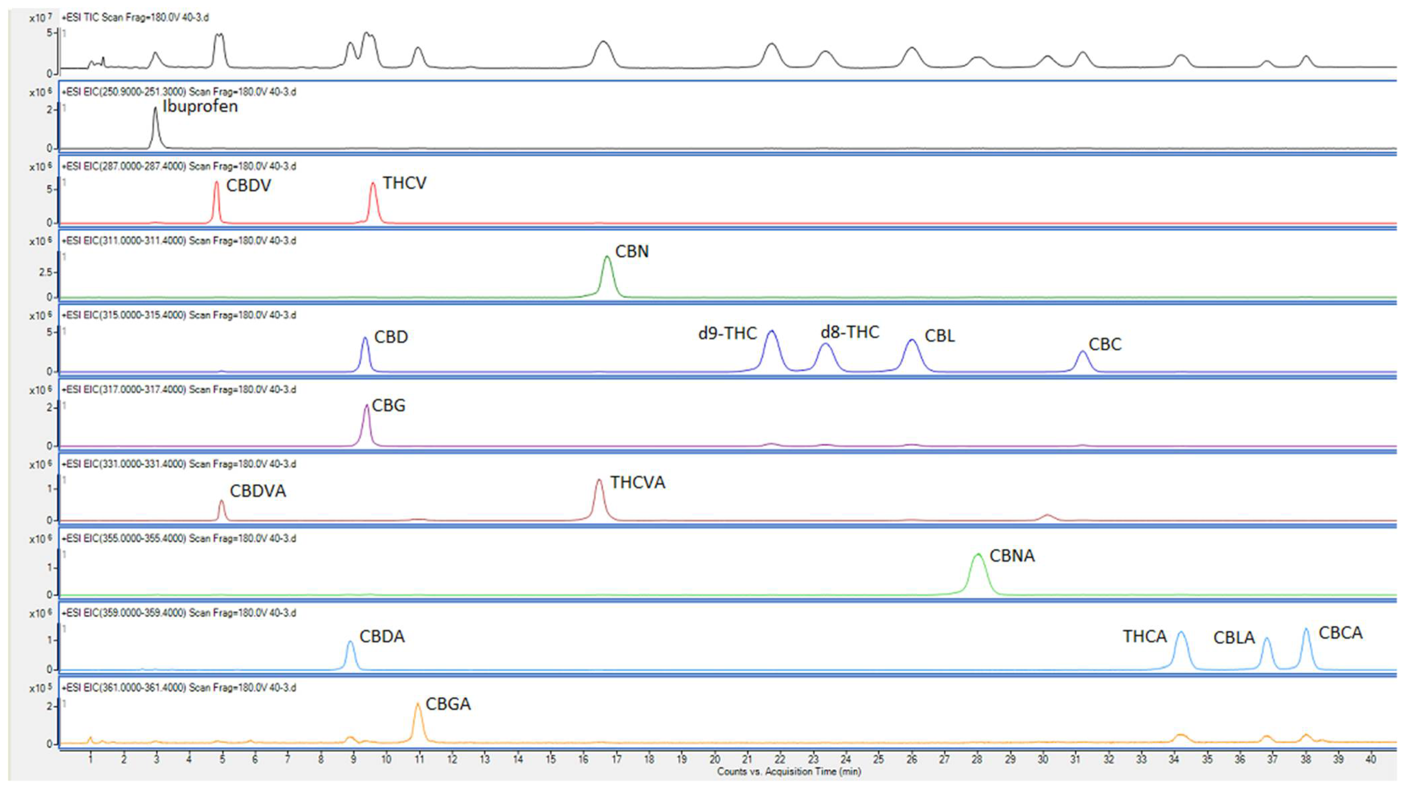Click the CBCA peak label

(x=1340, y=633)
